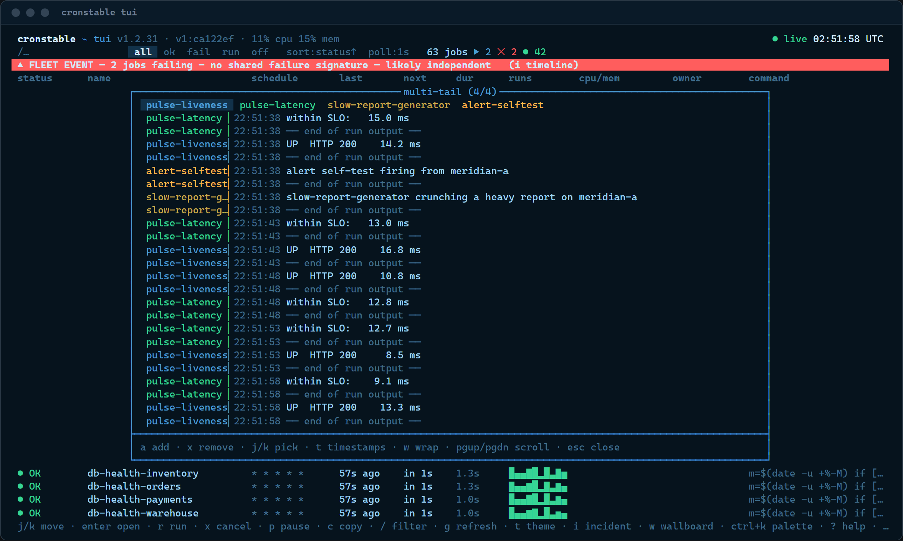Click 'x cancel' in bottom help bar
This screenshot has height=541, width=903.
pos(228,526)
